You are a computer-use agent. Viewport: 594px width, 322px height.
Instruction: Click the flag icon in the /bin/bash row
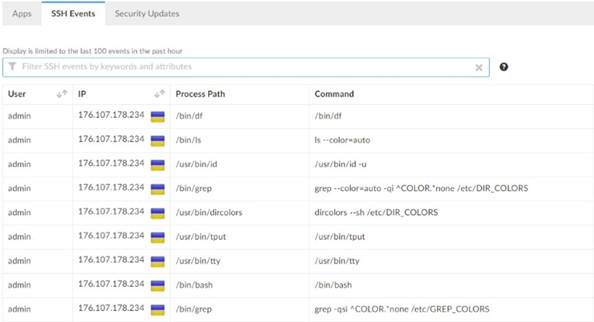pos(158,286)
